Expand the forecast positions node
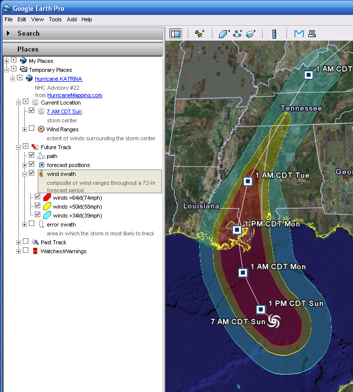Screen dimensions: 353x392 click(x=24, y=165)
